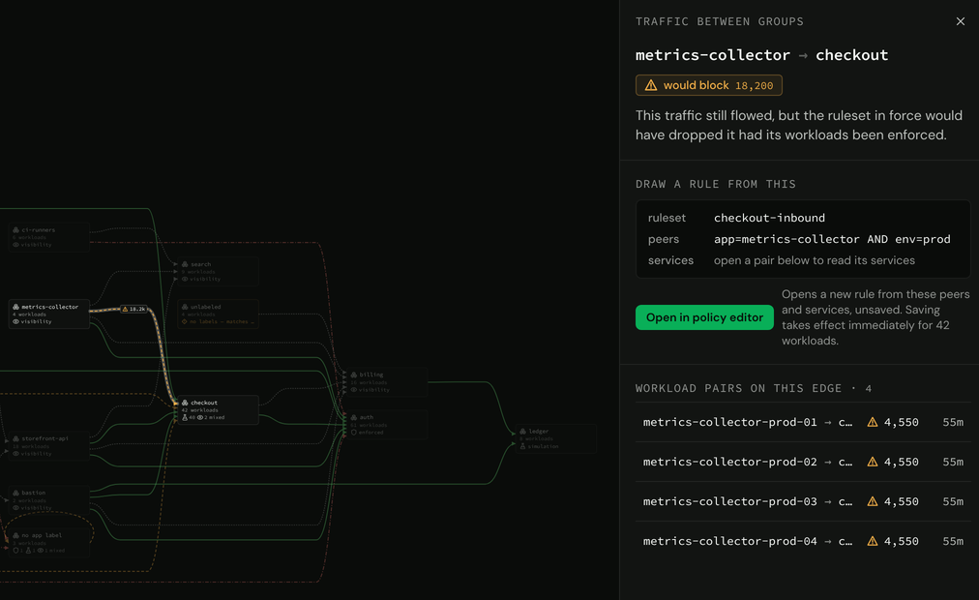Close the Traffic Between Groups panel
The height and width of the screenshot is (600, 979).
(x=961, y=21)
